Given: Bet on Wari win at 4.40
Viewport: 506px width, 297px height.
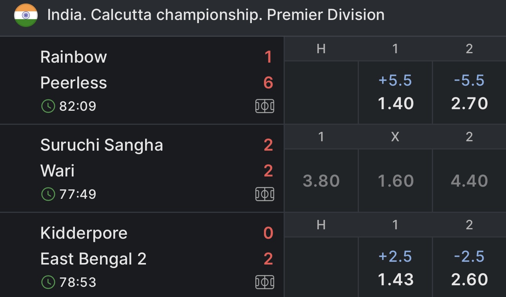Looking at the screenshot, I should click(x=470, y=180).
